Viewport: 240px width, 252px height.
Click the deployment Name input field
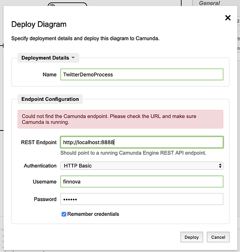point(142,75)
